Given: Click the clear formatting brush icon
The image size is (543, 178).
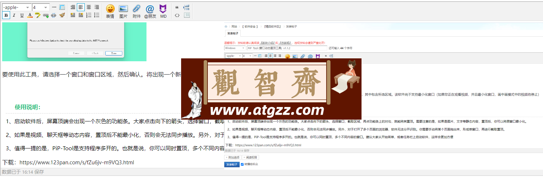Looking at the screenshot, I should 62,15.
